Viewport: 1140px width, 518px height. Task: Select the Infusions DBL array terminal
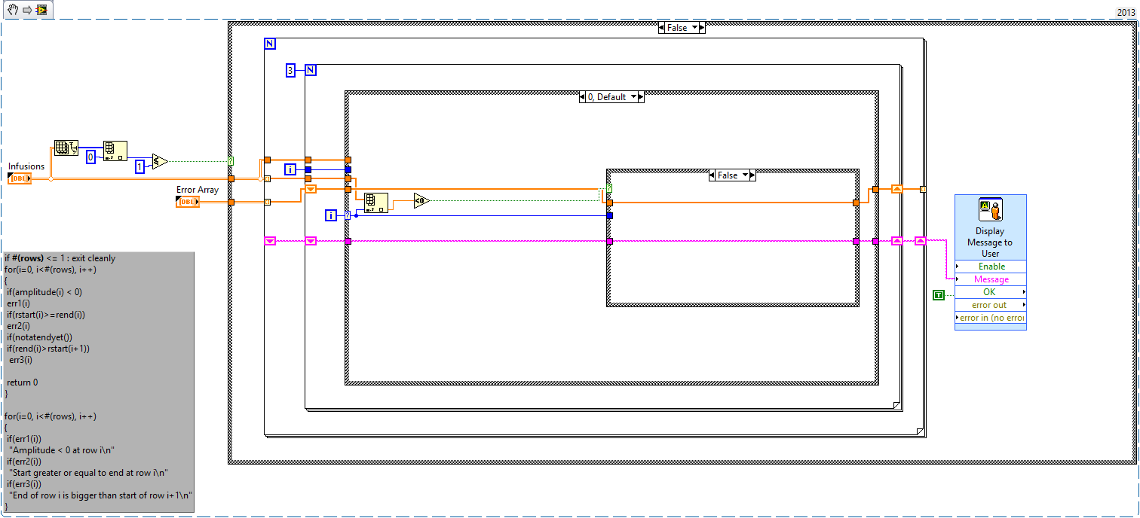click(20, 178)
